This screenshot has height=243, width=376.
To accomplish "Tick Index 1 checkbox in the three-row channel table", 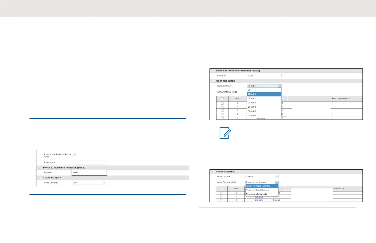I will point(221,193).
